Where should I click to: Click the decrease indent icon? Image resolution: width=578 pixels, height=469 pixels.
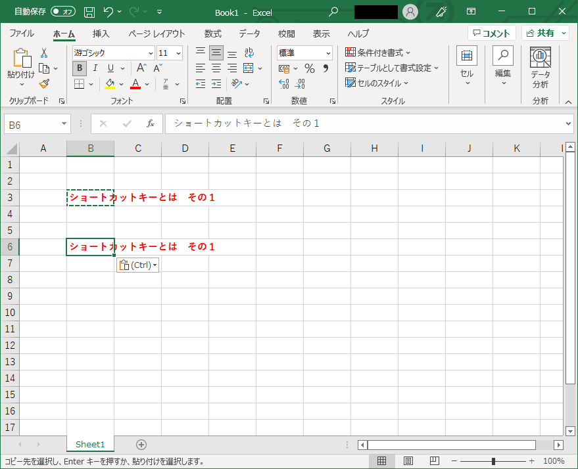200,84
